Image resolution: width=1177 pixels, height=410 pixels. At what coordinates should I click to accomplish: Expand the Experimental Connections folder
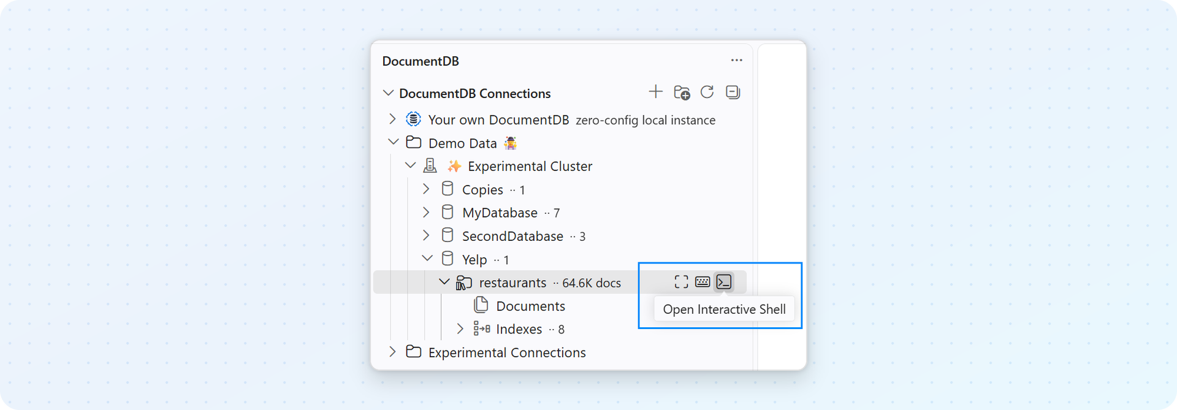[392, 352]
